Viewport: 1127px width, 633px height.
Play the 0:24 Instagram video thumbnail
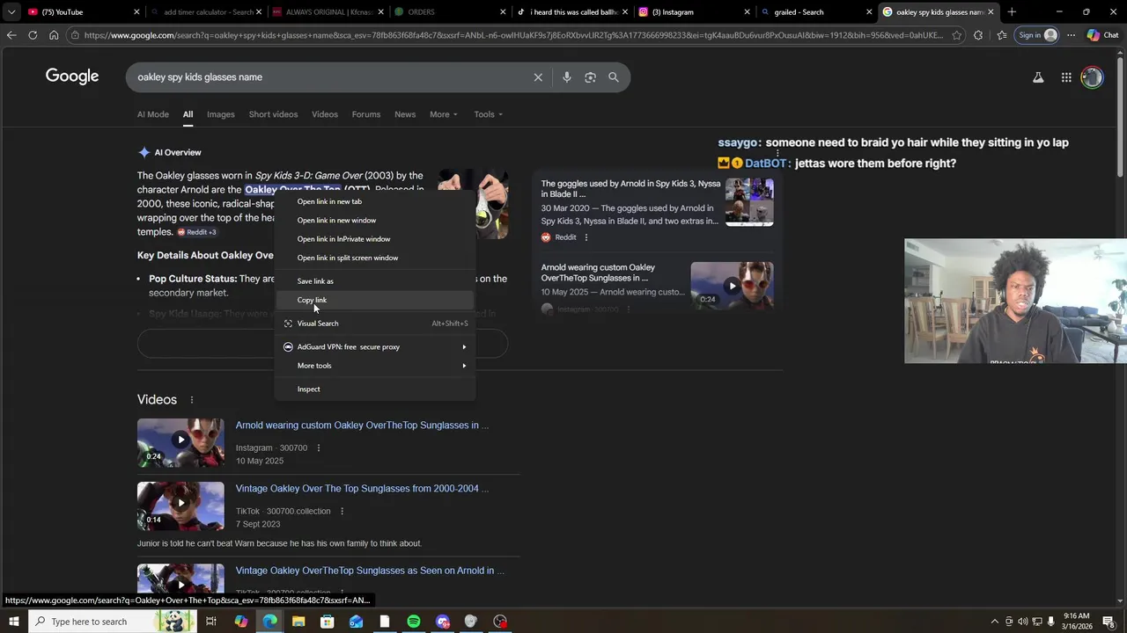180,441
